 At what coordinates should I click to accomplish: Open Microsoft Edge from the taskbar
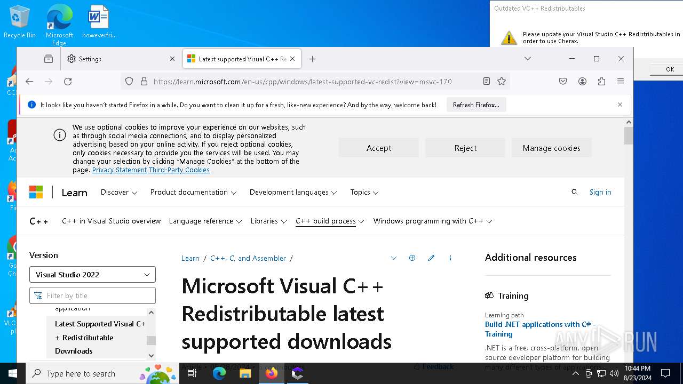[219, 373]
